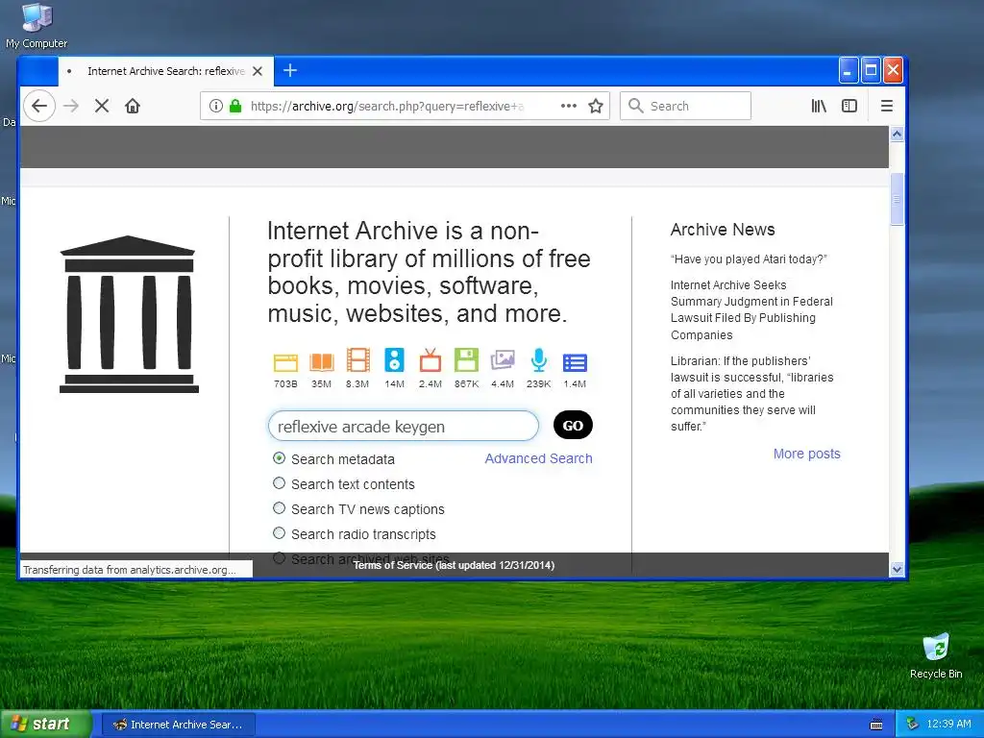Viewport: 984px width, 738px height.
Task: Select the Recycle Bin desktop icon
Action: 936,656
